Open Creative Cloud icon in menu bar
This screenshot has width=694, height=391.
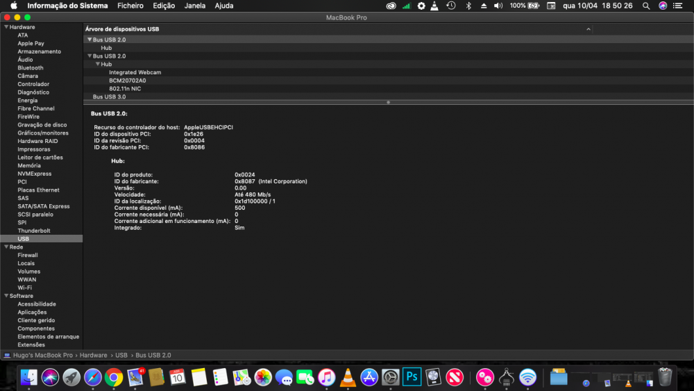pyautogui.click(x=391, y=6)
